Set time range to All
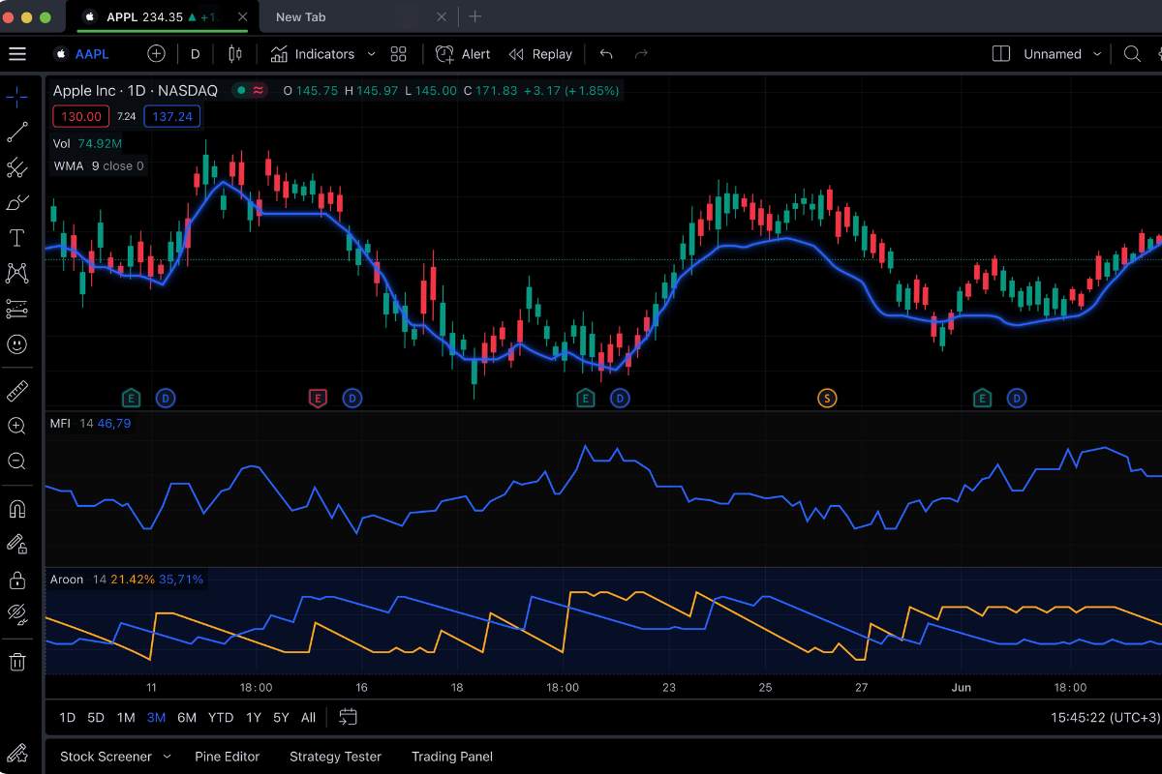 coord(308,717)
